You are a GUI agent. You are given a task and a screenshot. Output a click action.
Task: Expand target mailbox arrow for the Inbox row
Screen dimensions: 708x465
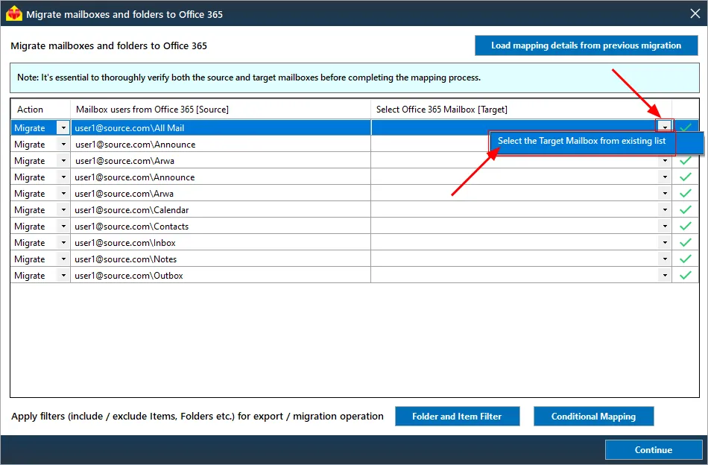[665, 242]
